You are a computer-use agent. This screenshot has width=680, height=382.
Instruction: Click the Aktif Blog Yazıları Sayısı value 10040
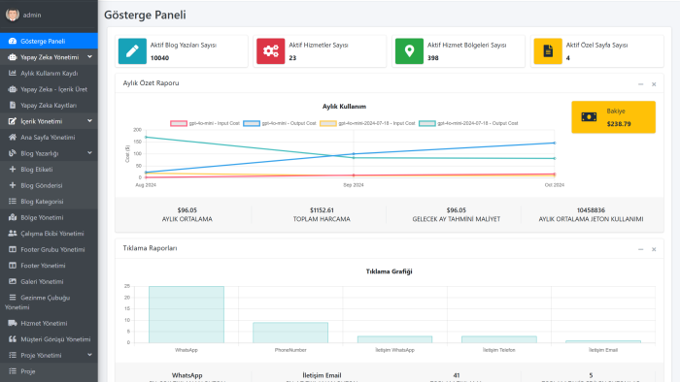(x=159, y=58)
